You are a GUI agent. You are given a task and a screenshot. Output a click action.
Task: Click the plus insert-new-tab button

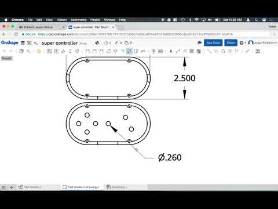tap(12, 188)
